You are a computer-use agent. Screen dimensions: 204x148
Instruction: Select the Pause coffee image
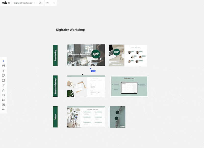[118, 117]
